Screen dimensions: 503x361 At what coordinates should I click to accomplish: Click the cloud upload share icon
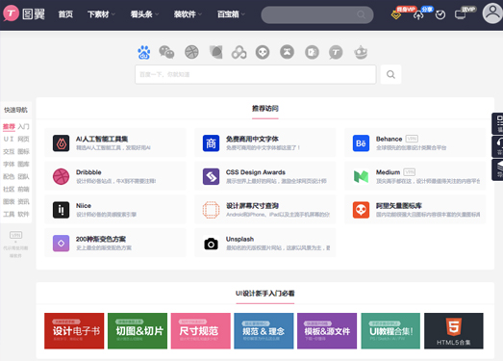418,14
